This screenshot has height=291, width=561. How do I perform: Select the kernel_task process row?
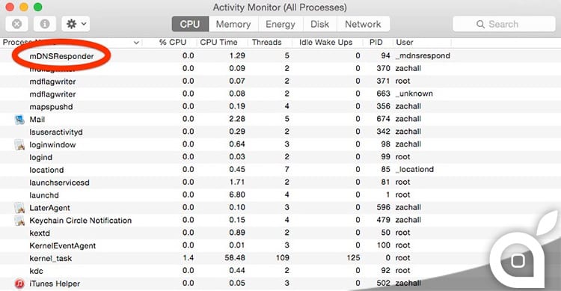[x=280, y=258]
